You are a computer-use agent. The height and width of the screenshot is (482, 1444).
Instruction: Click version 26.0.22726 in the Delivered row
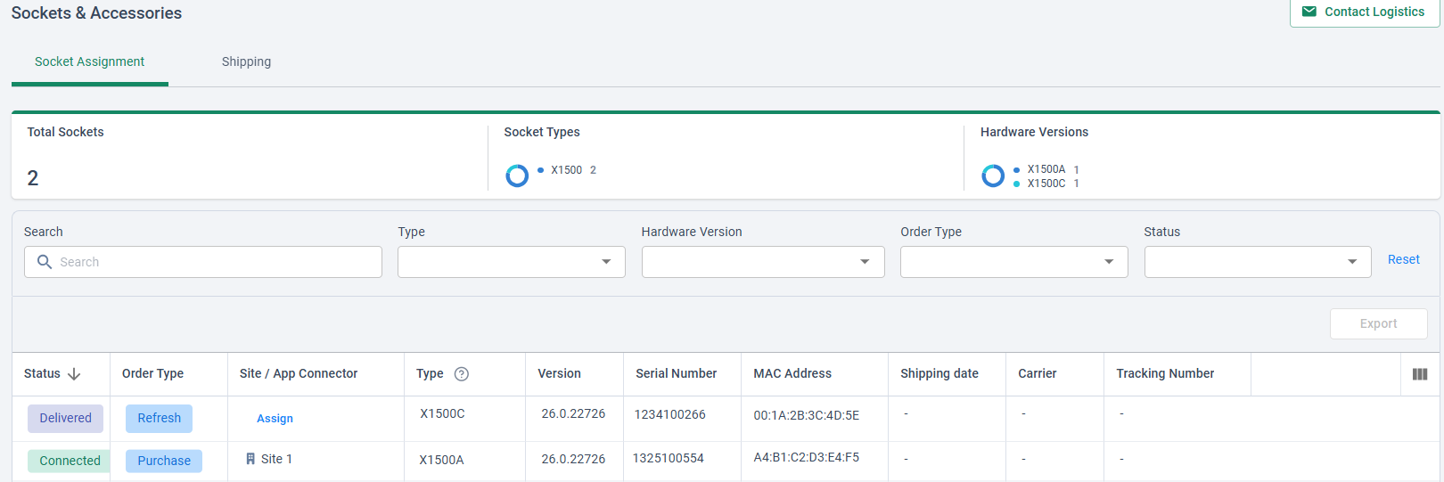573,413
